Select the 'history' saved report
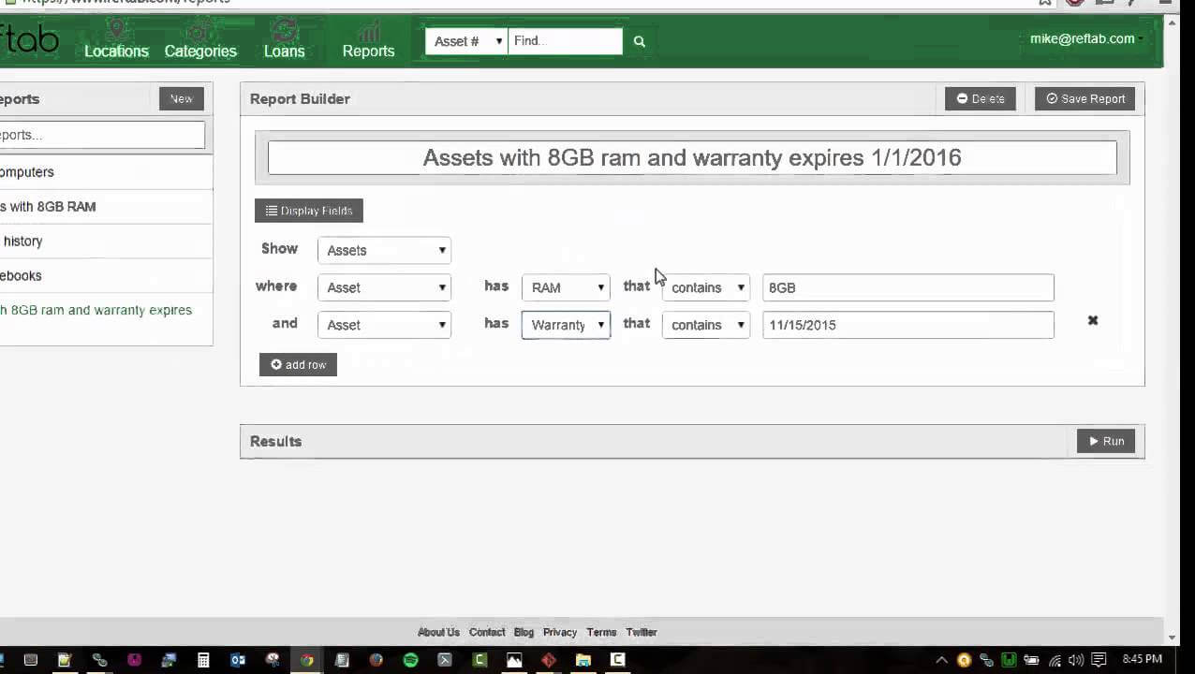 click(x=106, y=242)
